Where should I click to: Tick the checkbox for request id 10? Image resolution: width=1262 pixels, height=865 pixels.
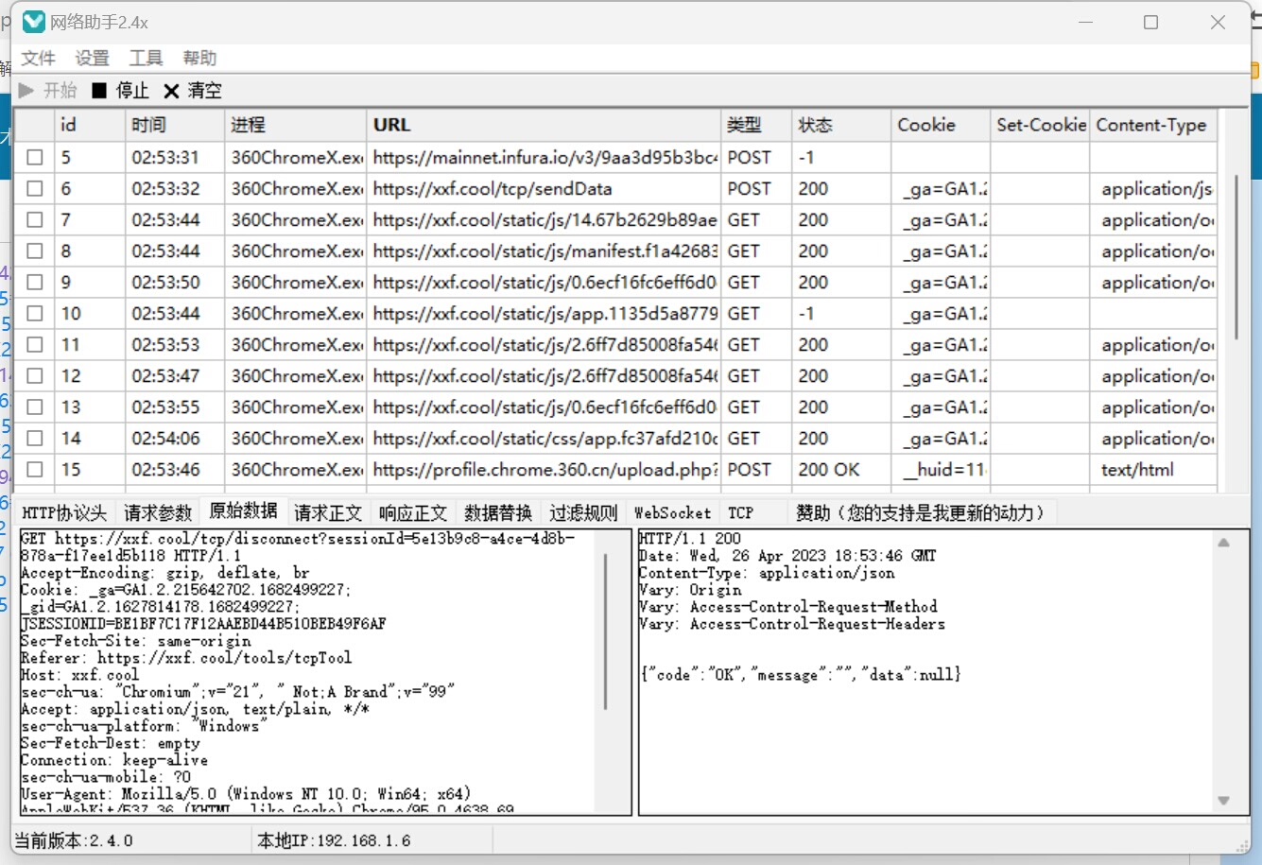click(35, 314)
